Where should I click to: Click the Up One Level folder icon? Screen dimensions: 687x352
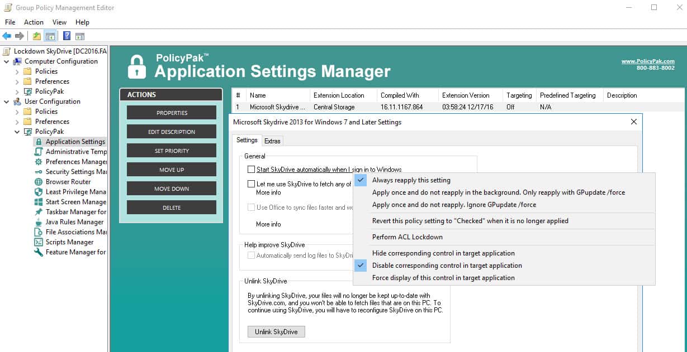[x=37, y=36]
